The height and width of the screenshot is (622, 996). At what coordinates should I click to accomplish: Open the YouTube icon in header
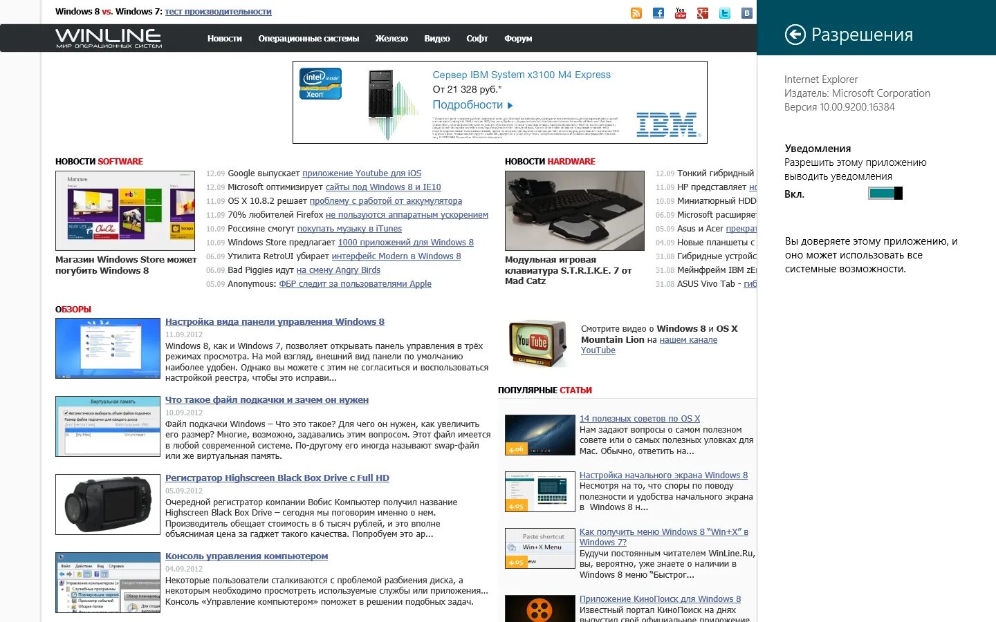tap(681, 13)
